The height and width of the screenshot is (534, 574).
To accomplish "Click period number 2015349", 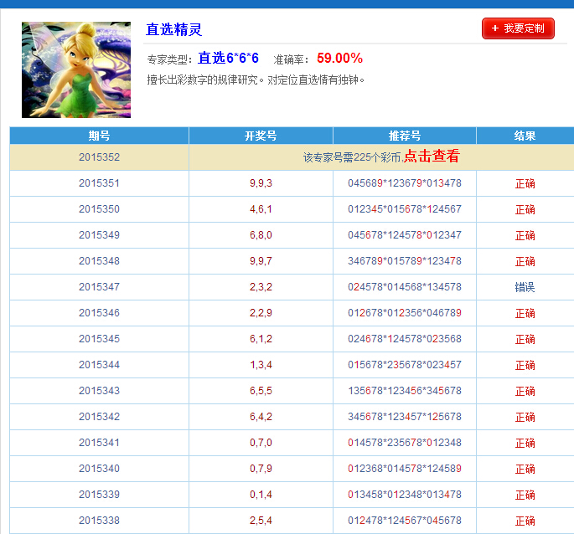I will click(x=99, y=235).
